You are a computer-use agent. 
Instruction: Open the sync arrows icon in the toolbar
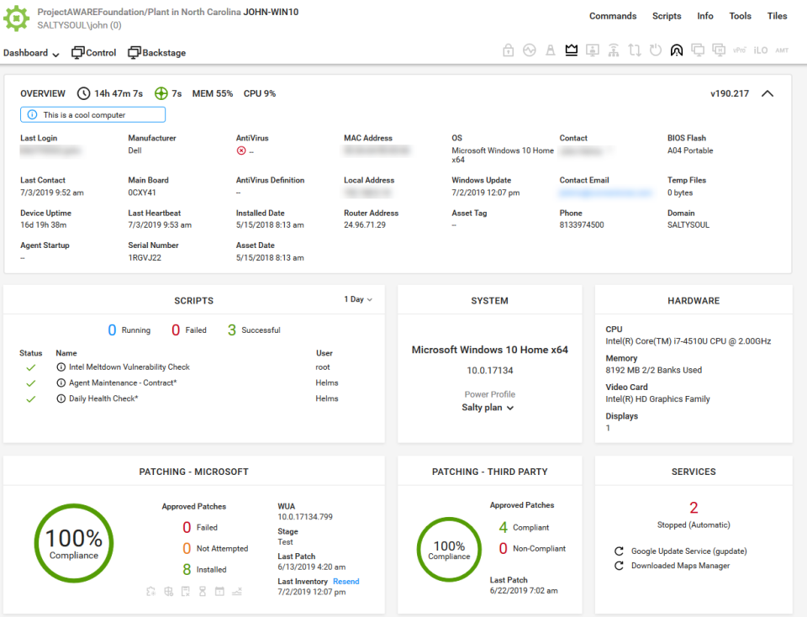pos(634,50)
